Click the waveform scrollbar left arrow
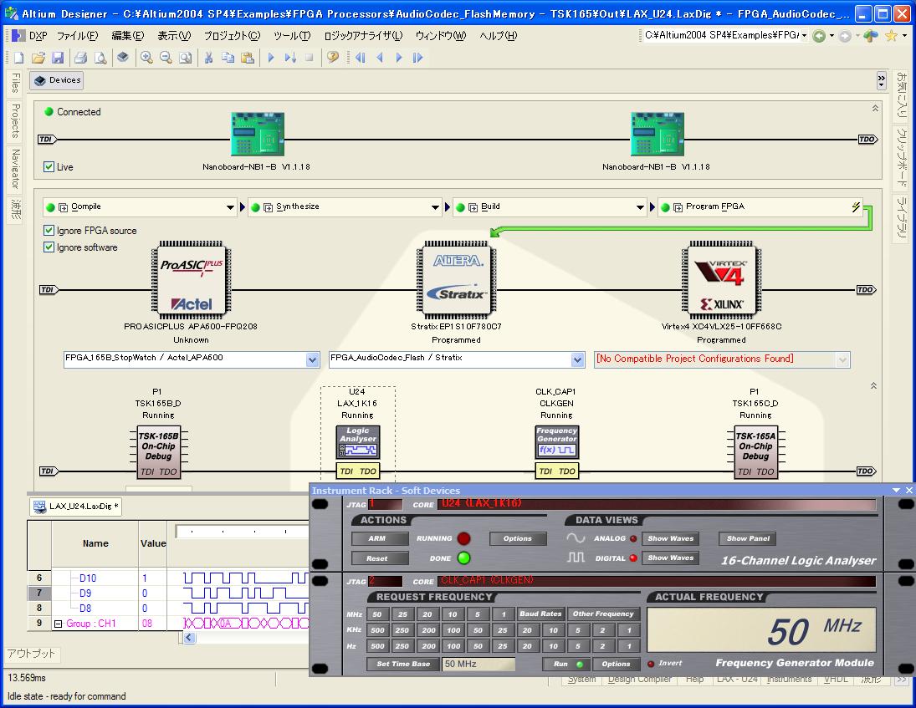 (x=189, y=638)
